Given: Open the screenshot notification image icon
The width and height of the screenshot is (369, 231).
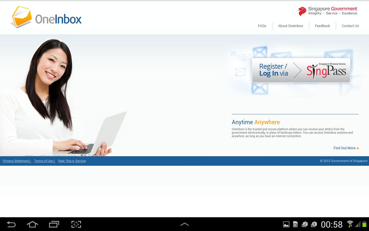Looking at the screenshot, I should coord(286,224).
